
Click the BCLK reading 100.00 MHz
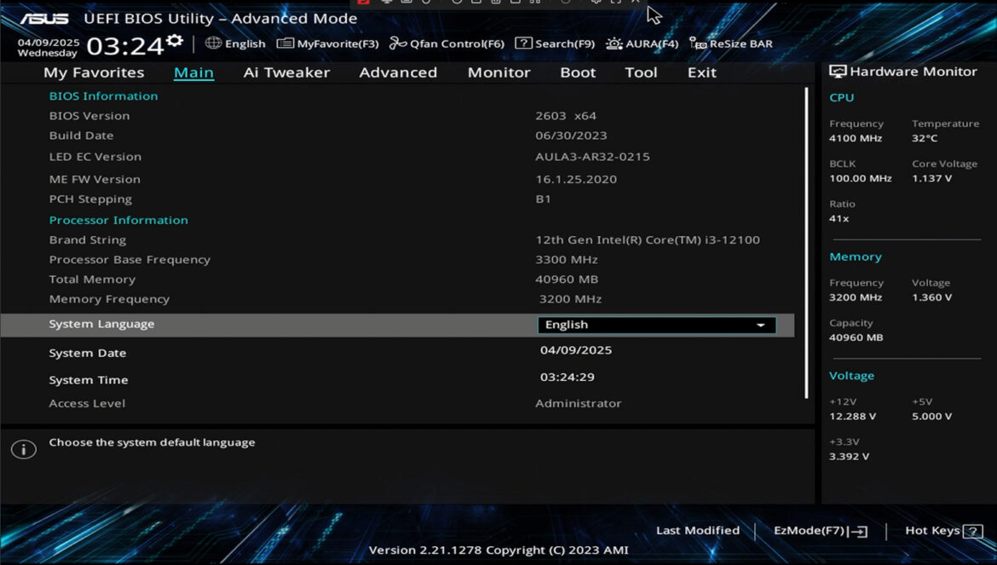tap(861, 179)
